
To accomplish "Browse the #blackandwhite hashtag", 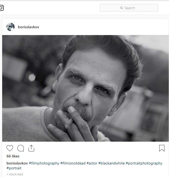I will tap(111, 163).
